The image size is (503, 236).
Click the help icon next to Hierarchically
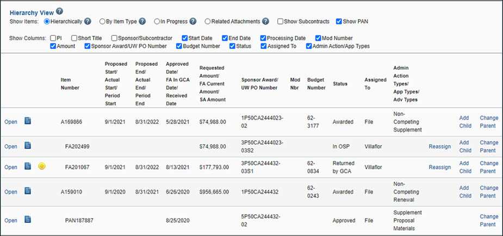[88, 21]
